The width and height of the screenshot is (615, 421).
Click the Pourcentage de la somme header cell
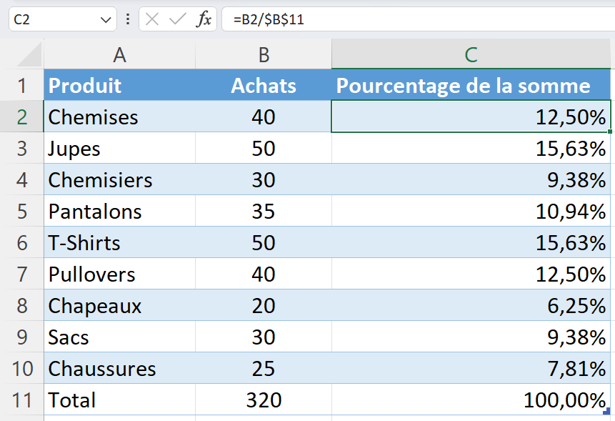(471, 85)
